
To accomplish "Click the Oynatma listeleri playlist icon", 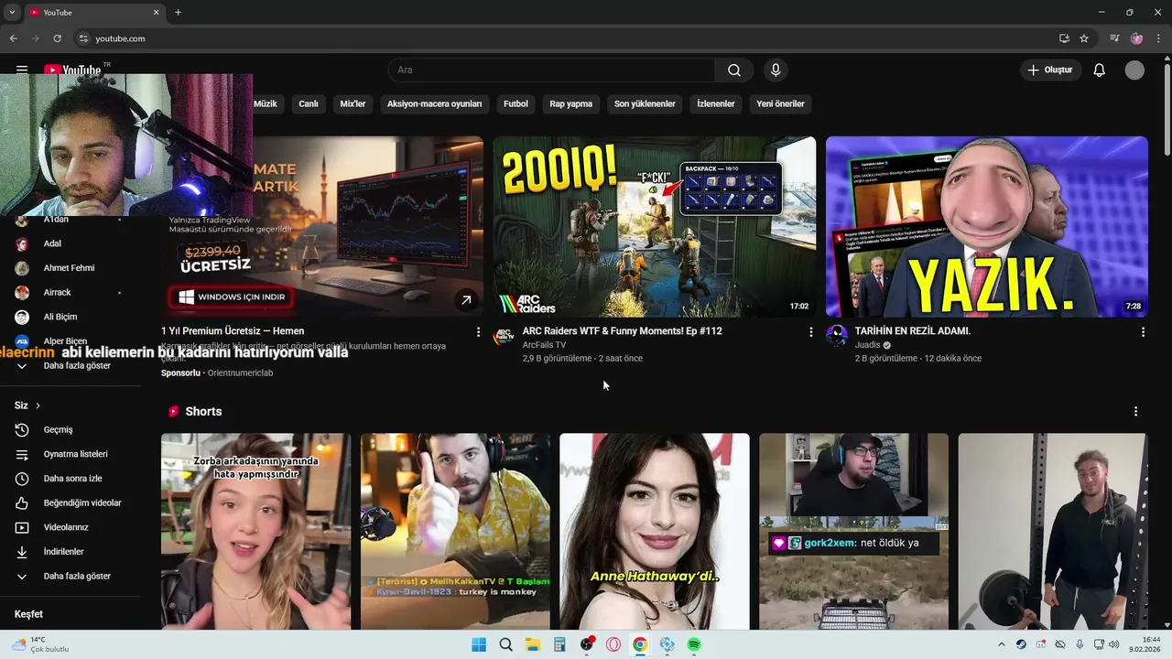I will tap(22, 454).
